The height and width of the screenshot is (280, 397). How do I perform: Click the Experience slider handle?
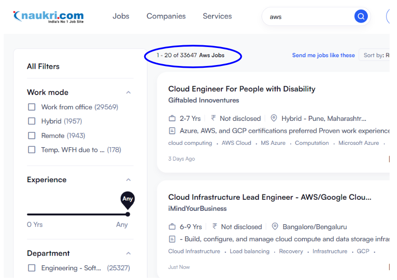pyautogui.click(x=128, y=214)
